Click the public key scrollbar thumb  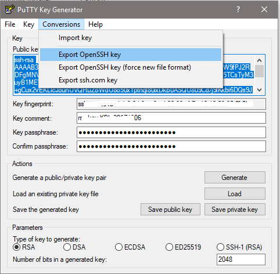pos(259,71)
